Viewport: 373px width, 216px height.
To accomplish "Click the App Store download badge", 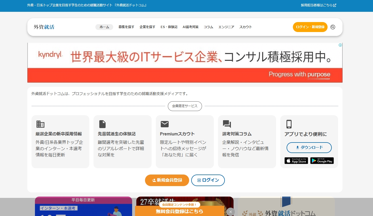I will click(296, 160).
